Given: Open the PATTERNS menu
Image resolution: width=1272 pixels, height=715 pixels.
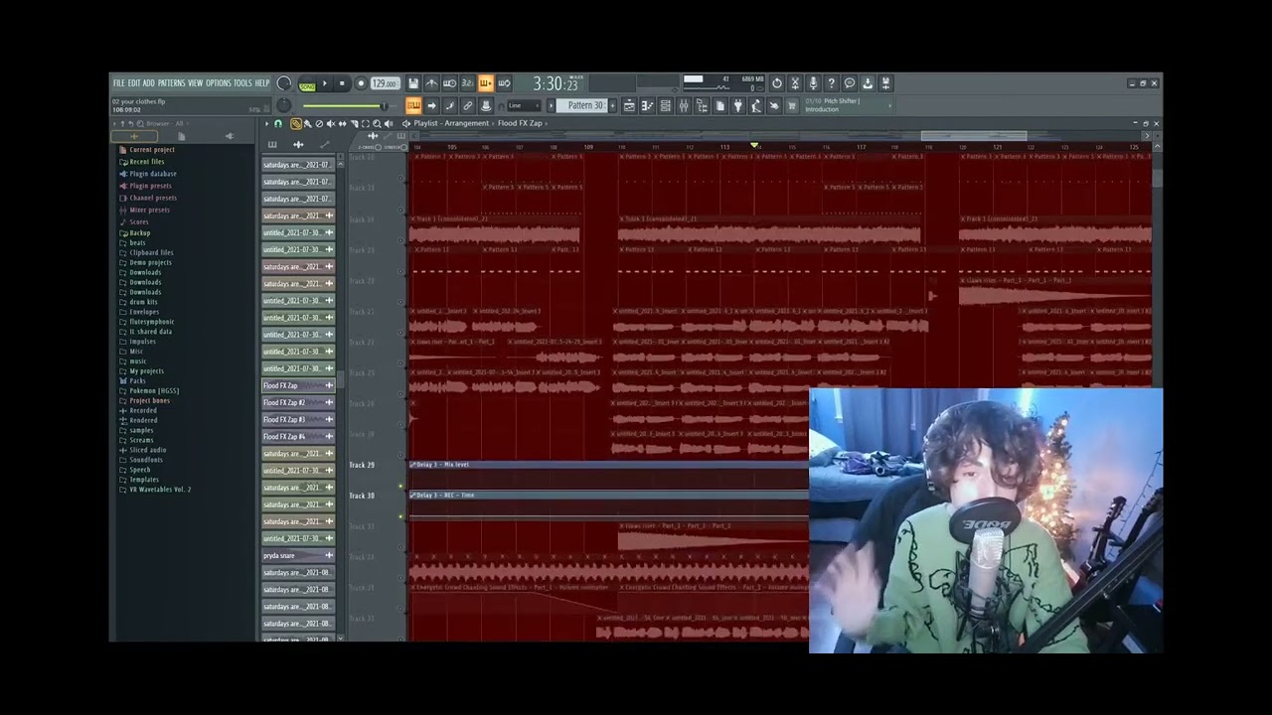Looking at the screenshot, I should 171,83.
